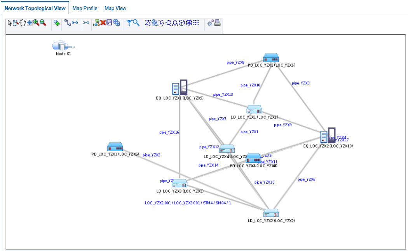Click the add node icon with green plus
The height and width of the screenshot is (251, 408).
56,23
